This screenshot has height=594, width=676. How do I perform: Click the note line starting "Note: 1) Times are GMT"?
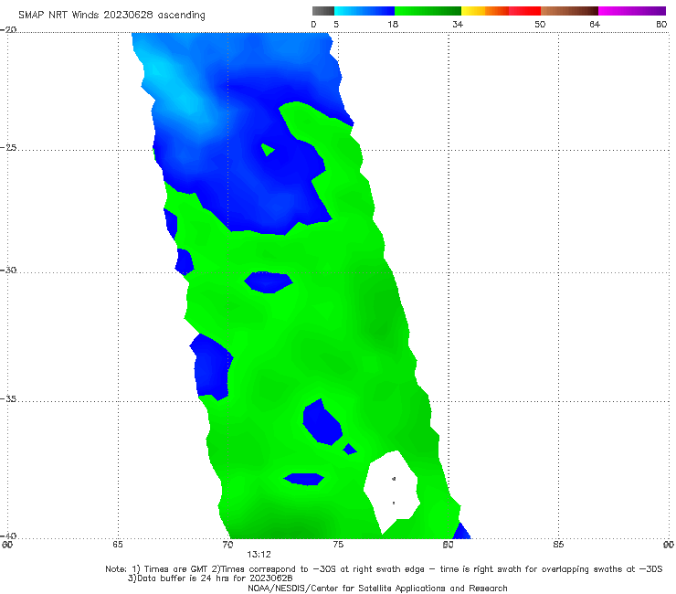384,569
